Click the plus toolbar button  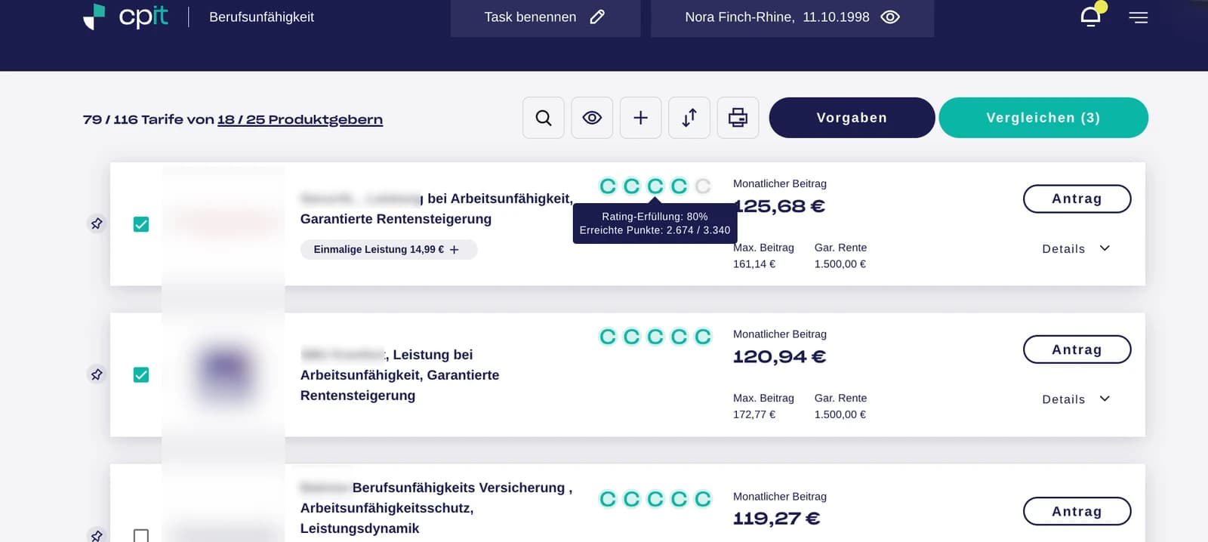pos(640,118)
